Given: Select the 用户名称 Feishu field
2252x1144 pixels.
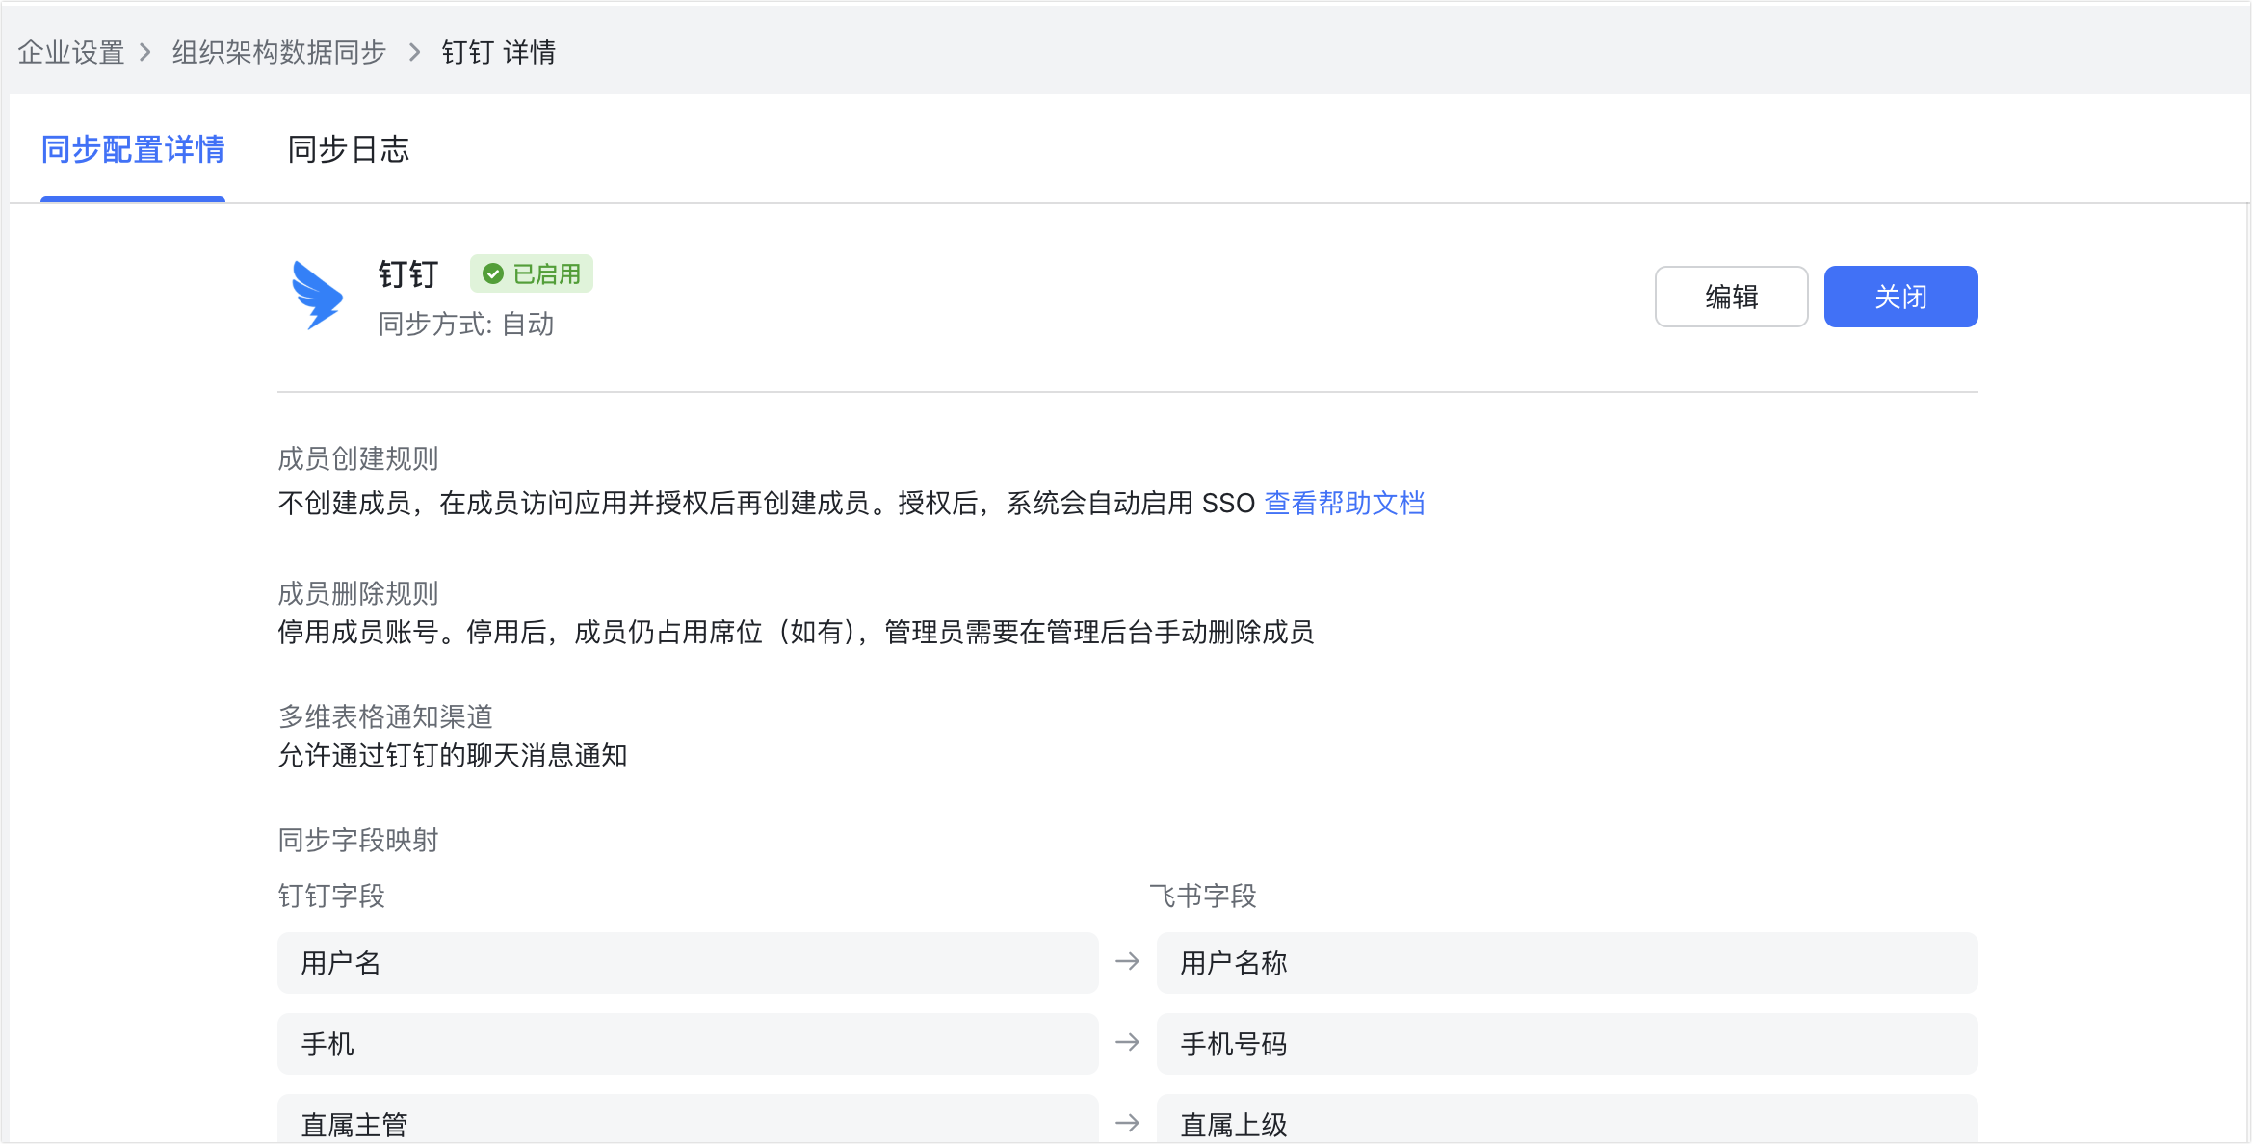Looking at the screenshot, I should [1567, 963].
